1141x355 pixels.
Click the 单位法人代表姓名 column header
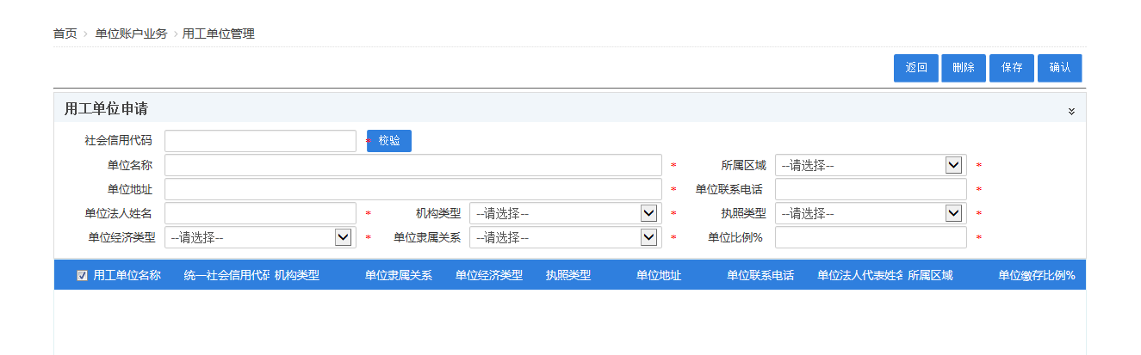pyautogui.click(x=860, y=275)
